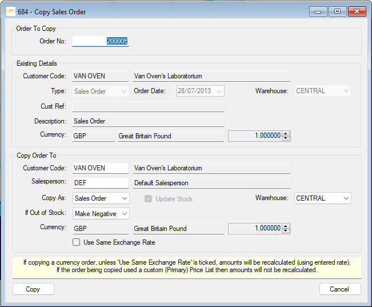Click the Salesperson code field

tap(101, 183)
